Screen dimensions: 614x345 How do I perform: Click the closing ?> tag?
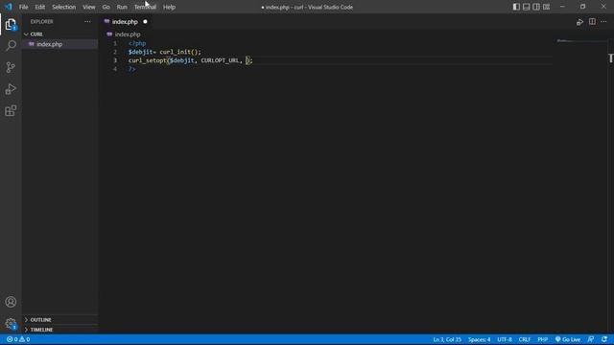tap(132, 69)
